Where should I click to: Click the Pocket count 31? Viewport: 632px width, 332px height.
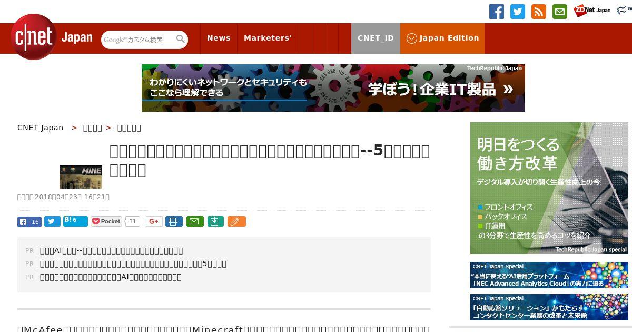pos(133,221)
